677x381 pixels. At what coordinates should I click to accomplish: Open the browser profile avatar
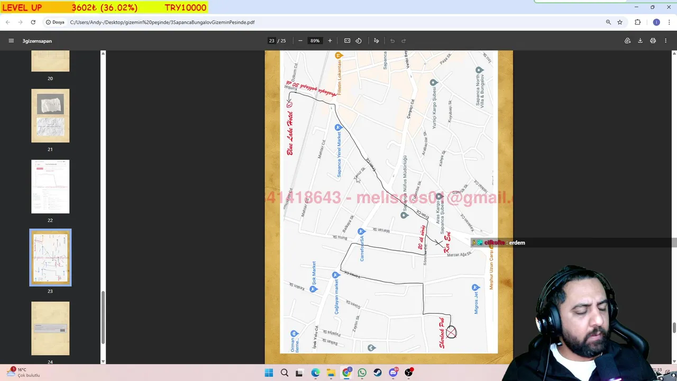coord(656,22)
